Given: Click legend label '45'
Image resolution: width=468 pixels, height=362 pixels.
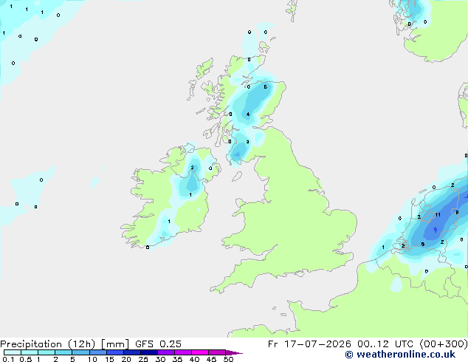Looking at the screenshot, I should [211, 359].
